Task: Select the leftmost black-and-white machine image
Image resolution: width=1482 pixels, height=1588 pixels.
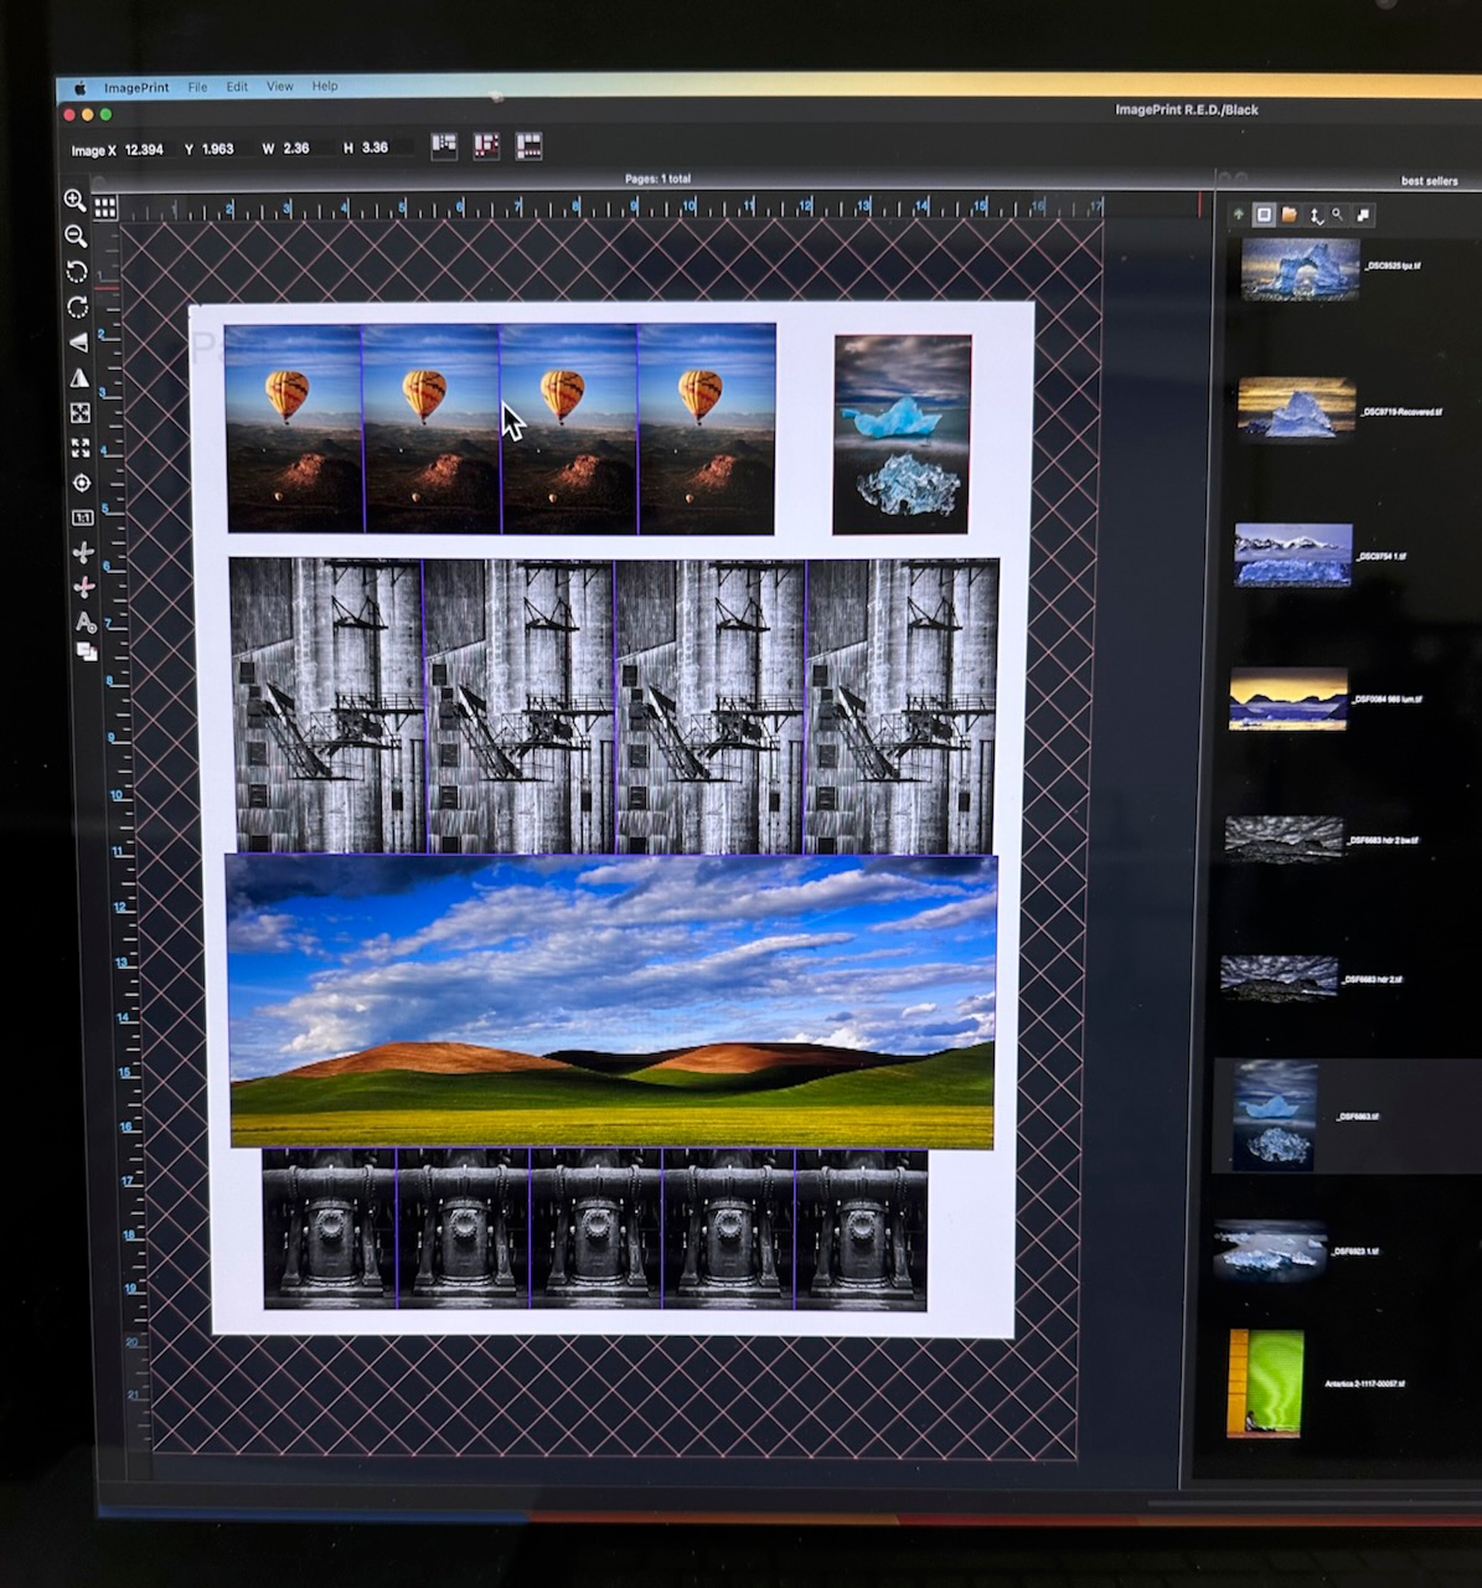Action: click(x=329, y=1229)
